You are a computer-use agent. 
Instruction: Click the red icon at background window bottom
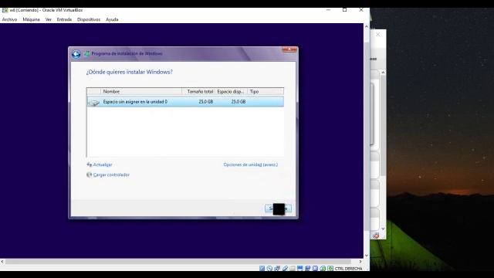[x=376, y=236]
